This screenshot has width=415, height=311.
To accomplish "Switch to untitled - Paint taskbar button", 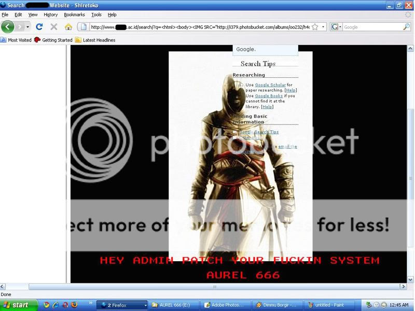I will 329,305.
